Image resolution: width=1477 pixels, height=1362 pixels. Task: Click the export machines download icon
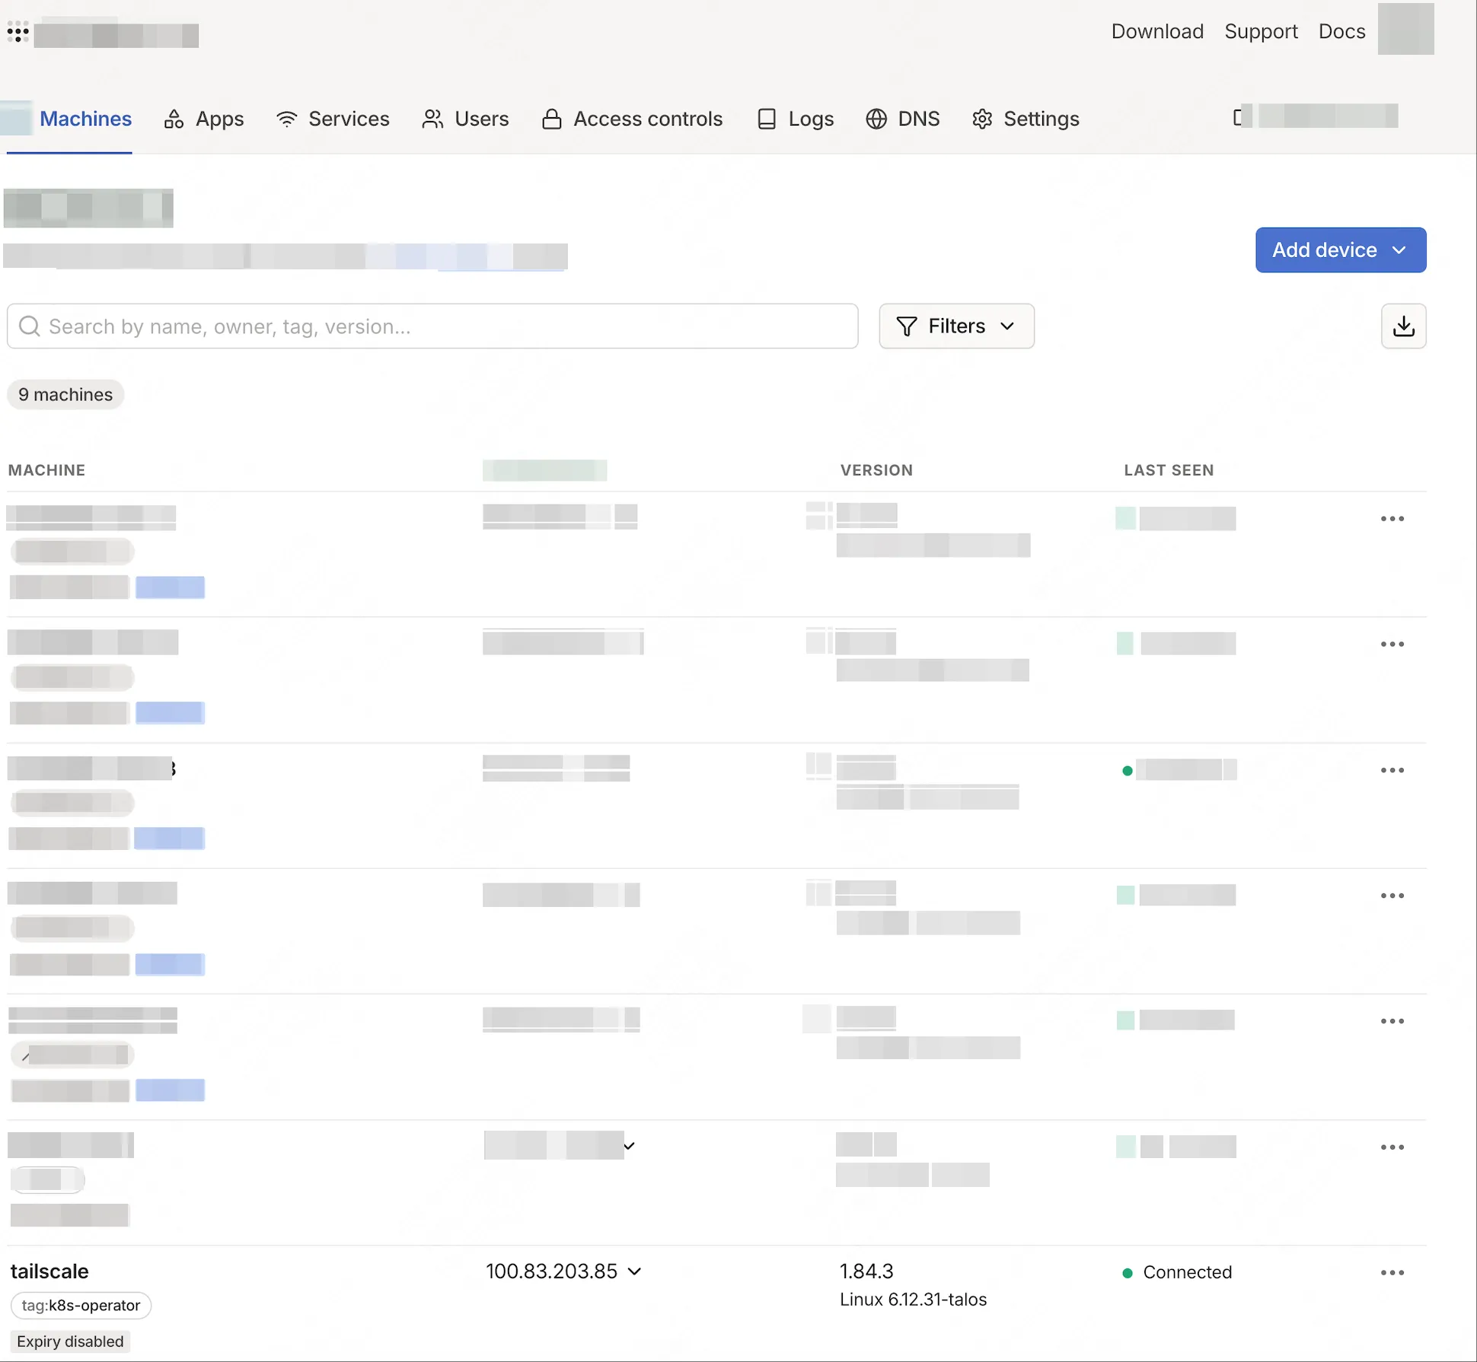pos(1403,326)
